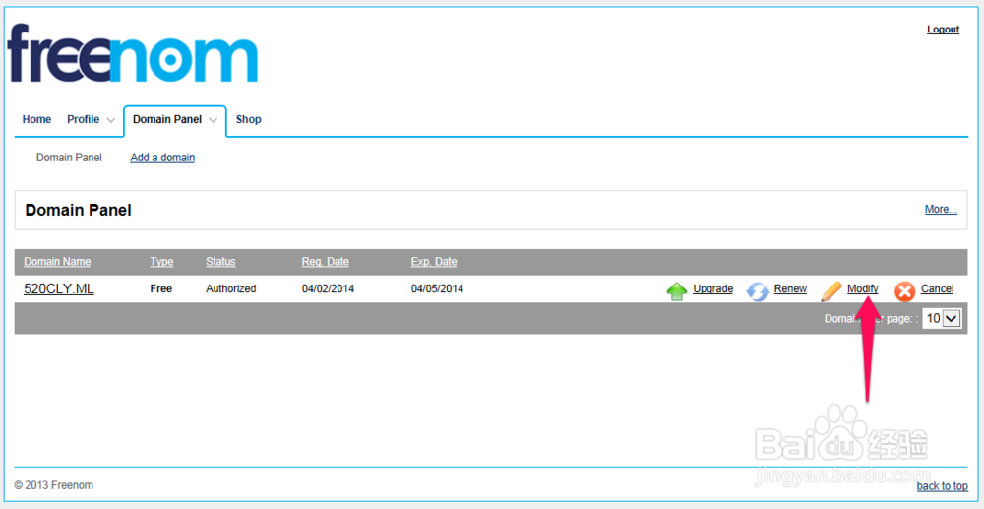Click the blue Renew refresh icon
Image resolution: width=984 pixels, height=509 pixels.
[x=758, y=290]
